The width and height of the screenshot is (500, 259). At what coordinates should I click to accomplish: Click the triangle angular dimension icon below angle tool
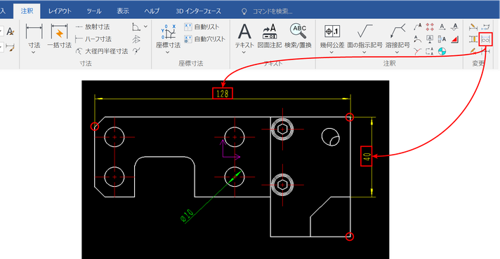click(x=136, y=39)
